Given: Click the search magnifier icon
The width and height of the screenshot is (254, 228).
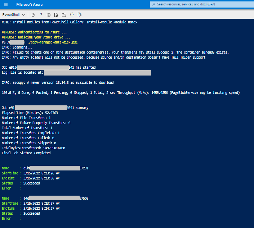Looking at the screenshot, I should tap(153, 4).
